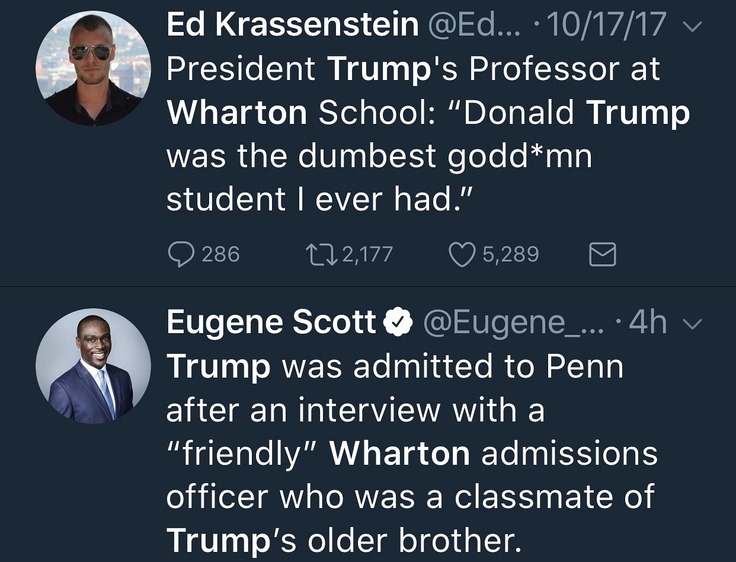Click the 286 replies number
The width and height of the screenshot is (736, 562).
(220, 254)
